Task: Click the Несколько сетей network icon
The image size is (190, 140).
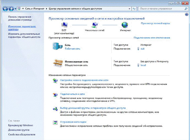Action: (94, 25)
